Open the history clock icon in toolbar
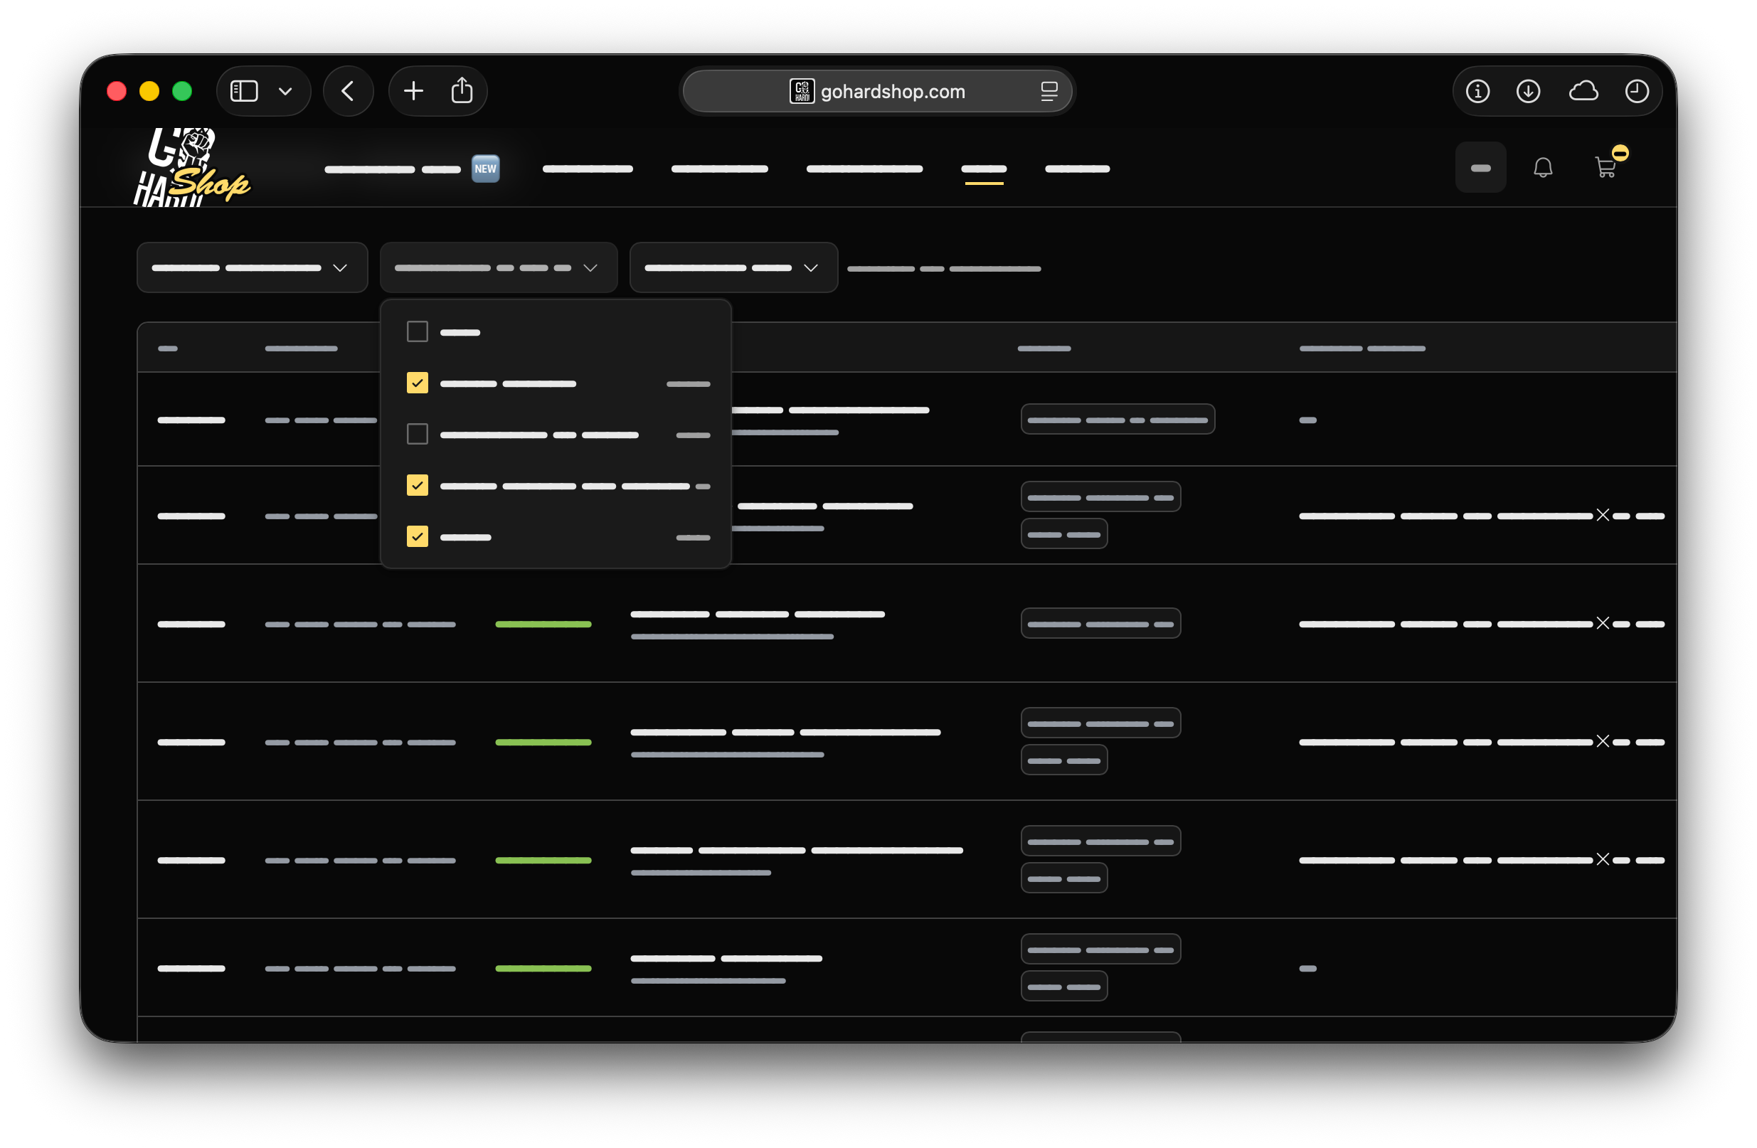This screenshot has height=1148, width=1757. [1637, 91]
